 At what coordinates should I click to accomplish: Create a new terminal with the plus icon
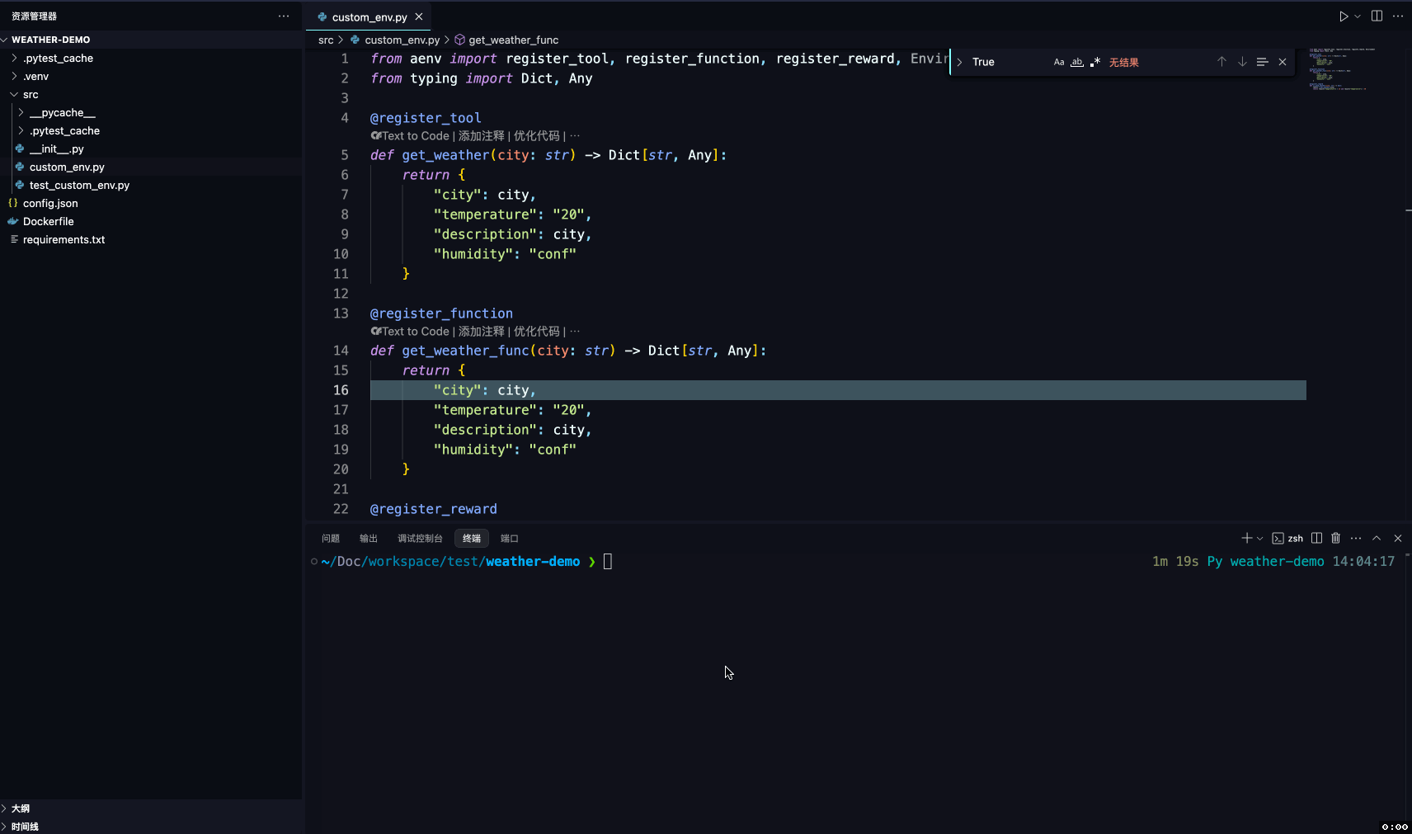(x=1246, y=538)
